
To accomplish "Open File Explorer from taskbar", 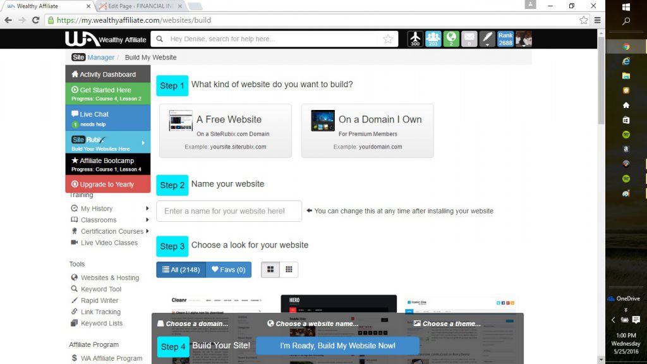I will (626, 76).
